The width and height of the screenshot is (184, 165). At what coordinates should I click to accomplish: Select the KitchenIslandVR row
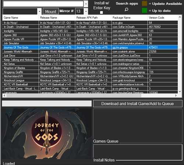point(90,76)
